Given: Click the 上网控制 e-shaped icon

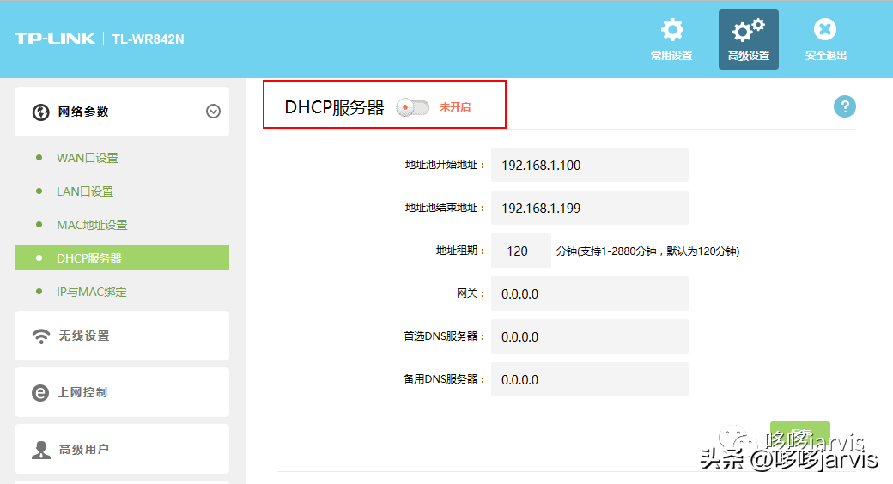Looking at the screenshot, I should click(40, 393).
